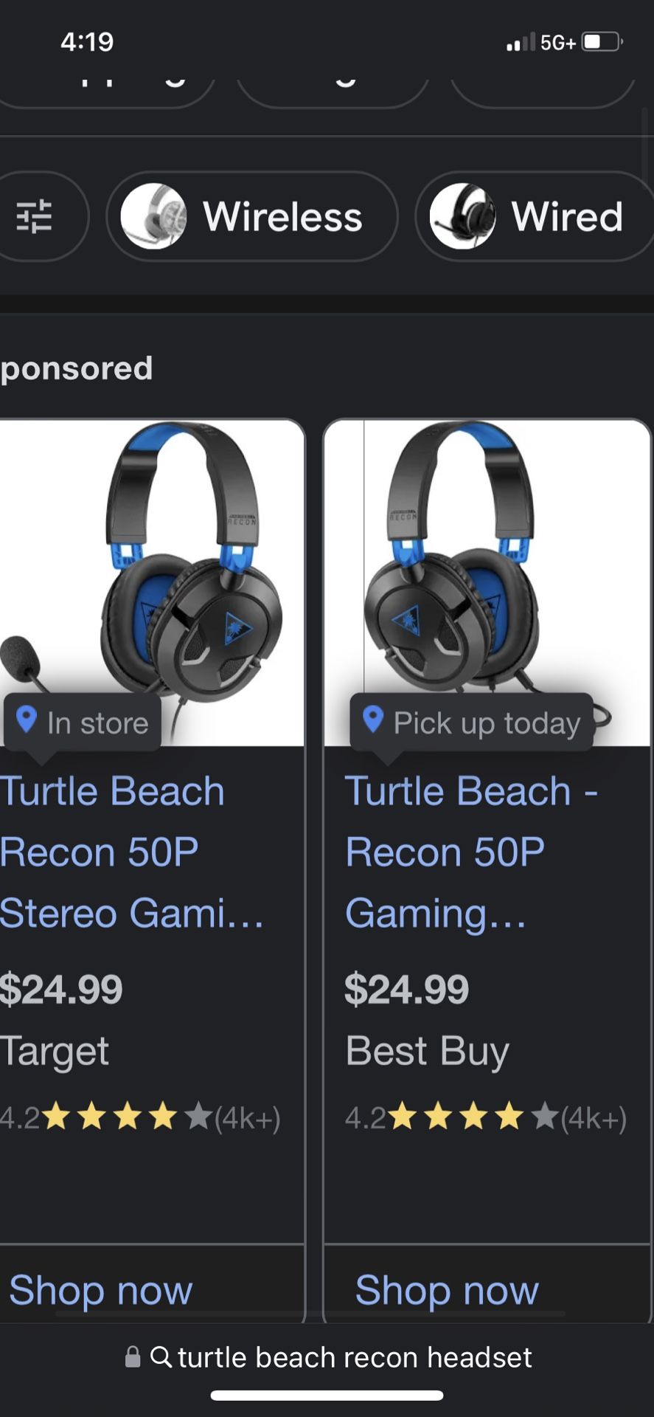The width and height of the screenshot is (654, 1417).
Task: Click the location pin on 'Pick up today' badge
Action: (375, 722)
